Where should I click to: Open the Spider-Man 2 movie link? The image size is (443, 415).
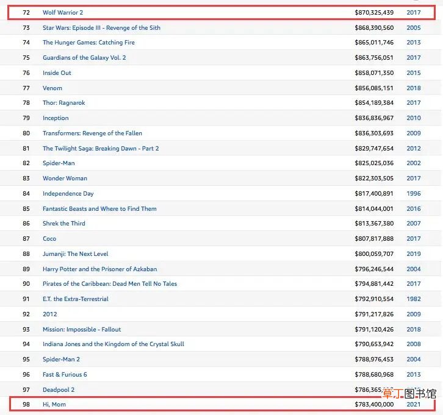(61, 360)
